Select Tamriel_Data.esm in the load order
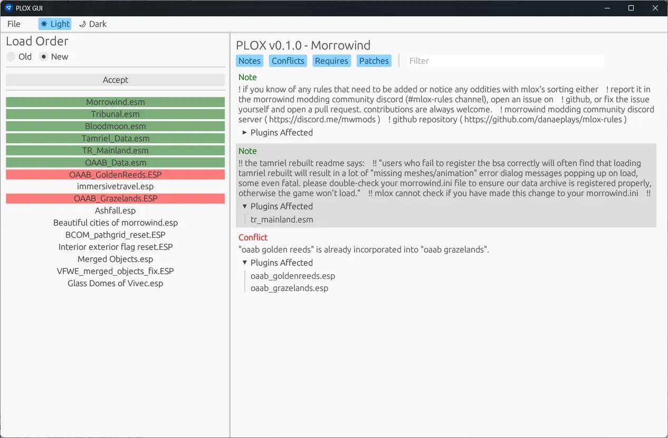This screenshot has height=438, width=668. click(x=116, y=138)
